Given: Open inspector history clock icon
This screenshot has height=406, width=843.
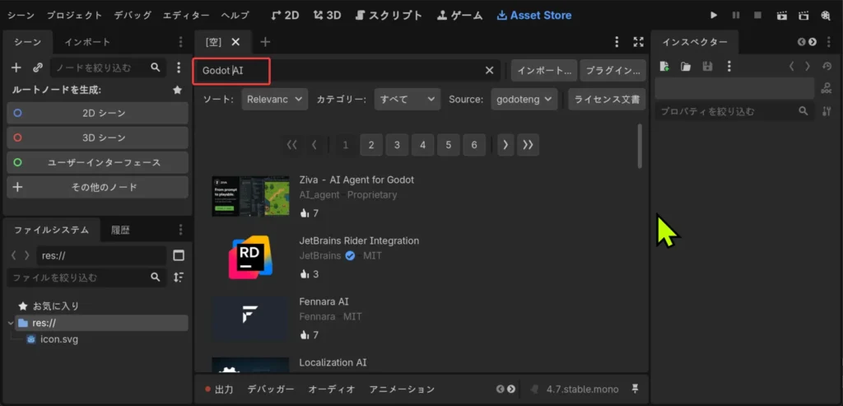Looking at the screenshot, I should click(827, 66).
